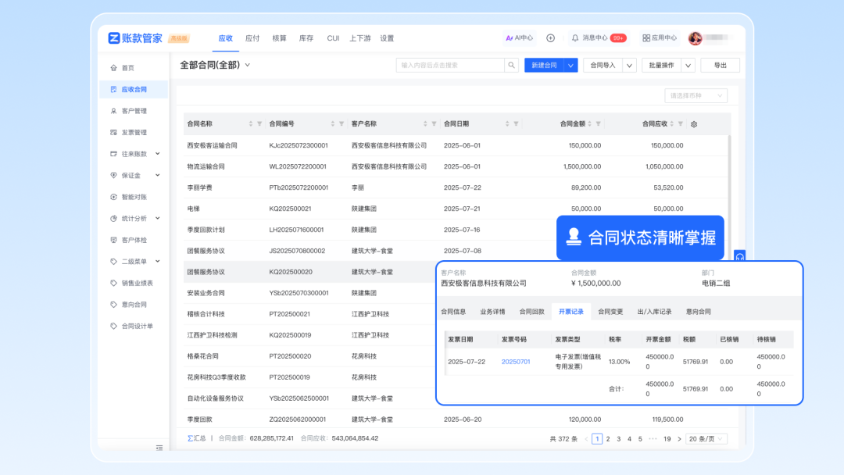Click the user avatar picture
Screen dimensions: 844x475
click(x=695, y=37)
